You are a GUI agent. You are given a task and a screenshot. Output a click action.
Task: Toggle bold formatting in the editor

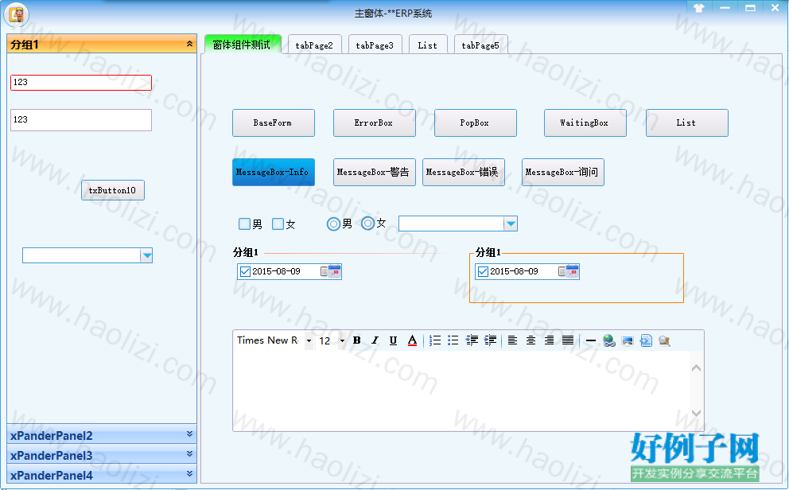click(x=357, y=340)
